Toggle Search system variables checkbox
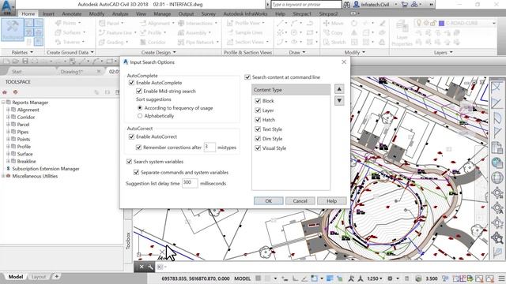This screenshot has width=506, height=284. [129, 162]
